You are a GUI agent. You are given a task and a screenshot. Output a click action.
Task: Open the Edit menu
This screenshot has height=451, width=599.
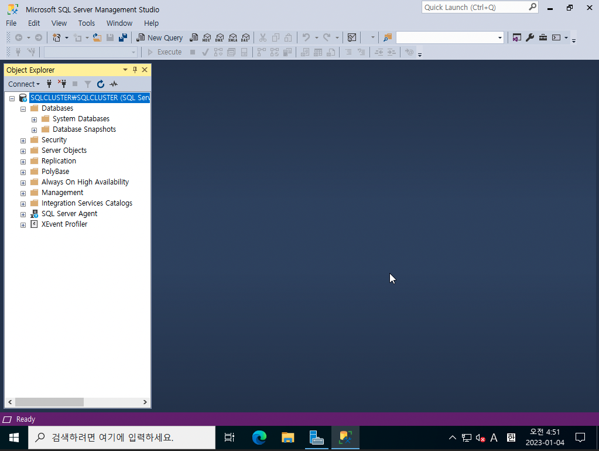point(34,23)
